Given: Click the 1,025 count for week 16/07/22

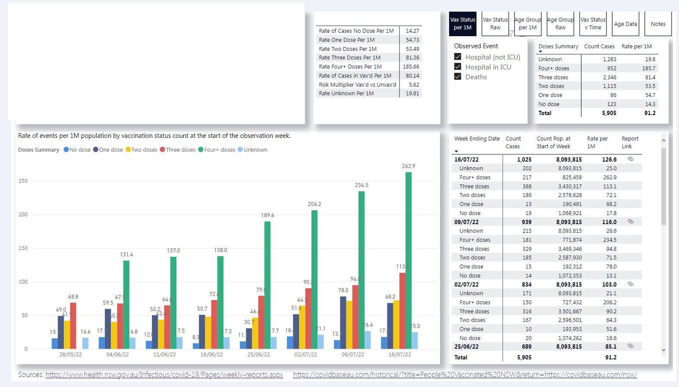Looking at the screenshot, I should pos(524,159).
